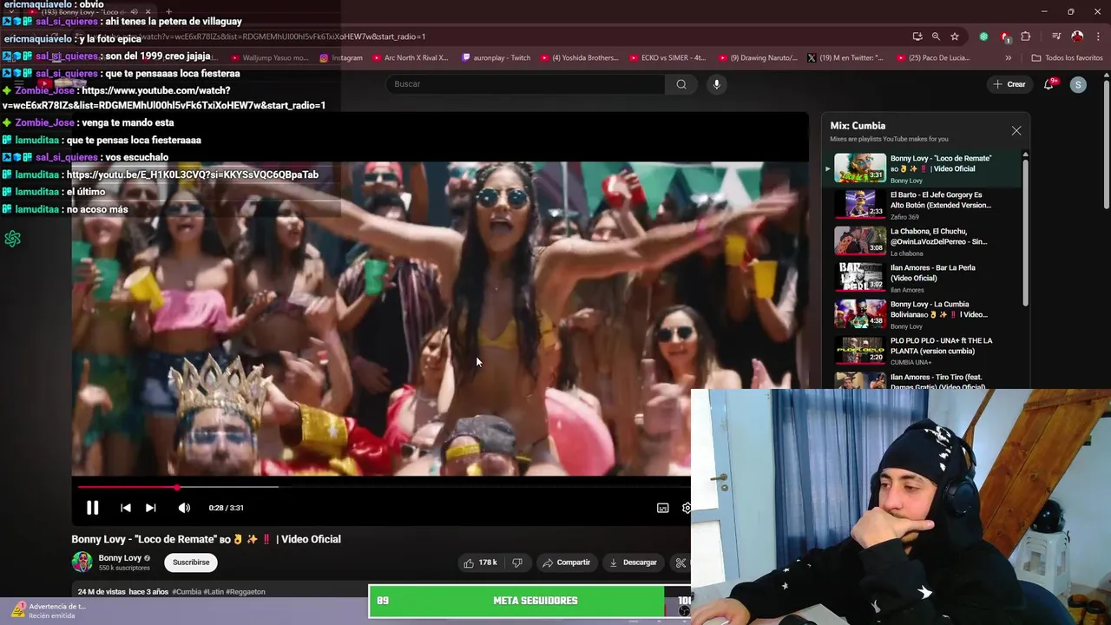
Task: Click the META SEGUIDORES goal bar
Action: point(529,601)
